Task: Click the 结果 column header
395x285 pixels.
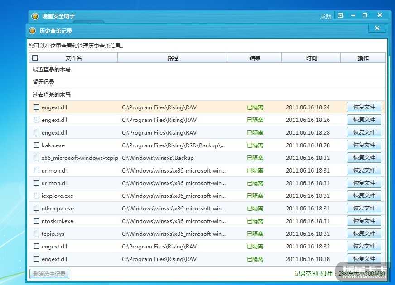Action: (255, 58)
